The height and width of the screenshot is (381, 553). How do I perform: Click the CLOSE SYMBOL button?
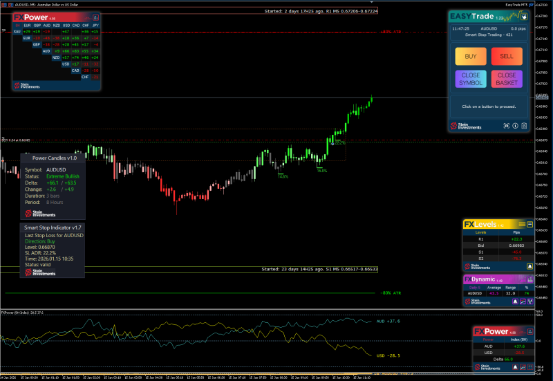point(471,79)
